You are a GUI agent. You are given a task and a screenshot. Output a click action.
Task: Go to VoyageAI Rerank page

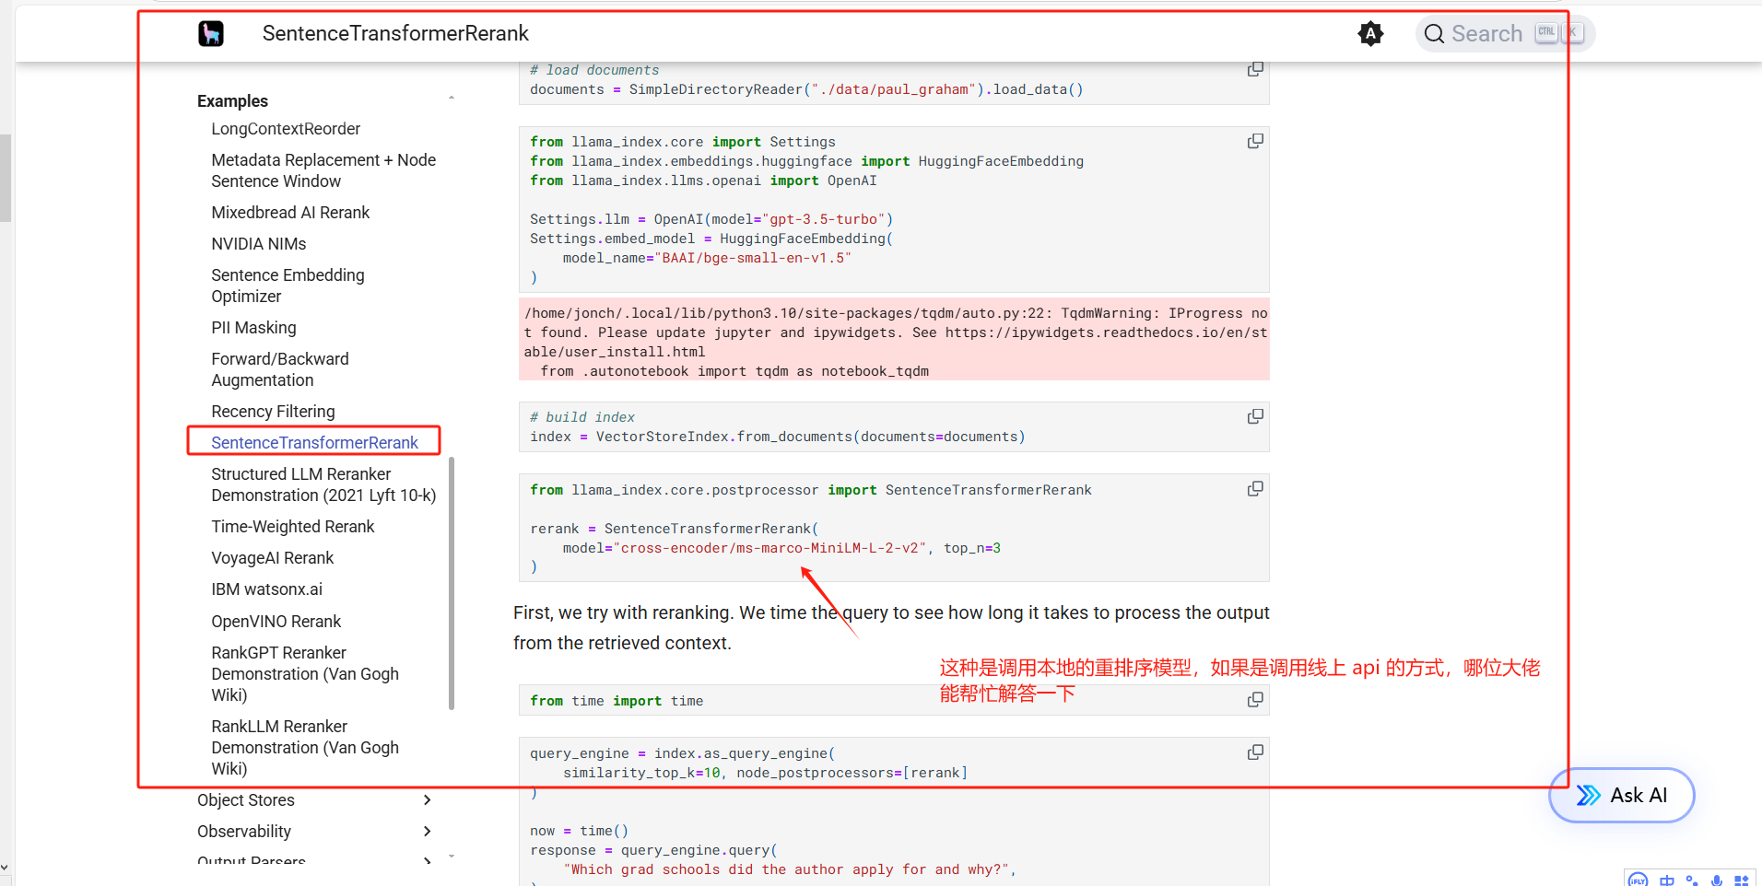(x=272, y=558)
